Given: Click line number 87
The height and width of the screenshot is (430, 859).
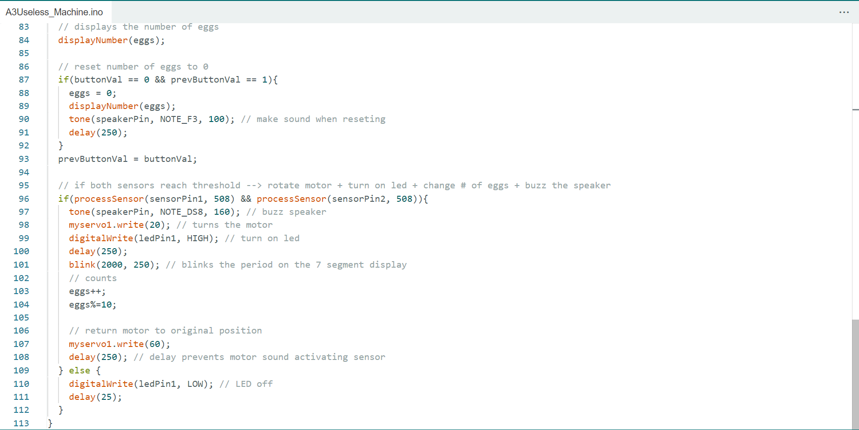Looking at the screenshot, I should (24, 79).
